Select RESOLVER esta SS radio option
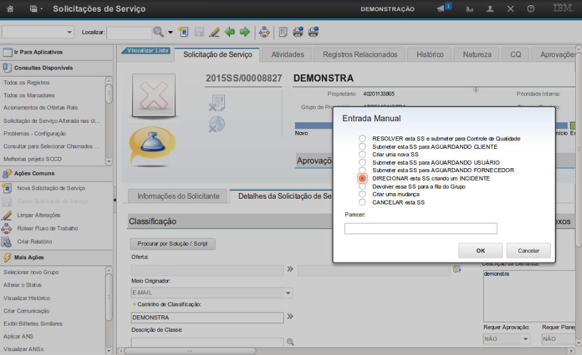Image resolution: width=582 pixels, height=355 pixels. click(362, 139)
